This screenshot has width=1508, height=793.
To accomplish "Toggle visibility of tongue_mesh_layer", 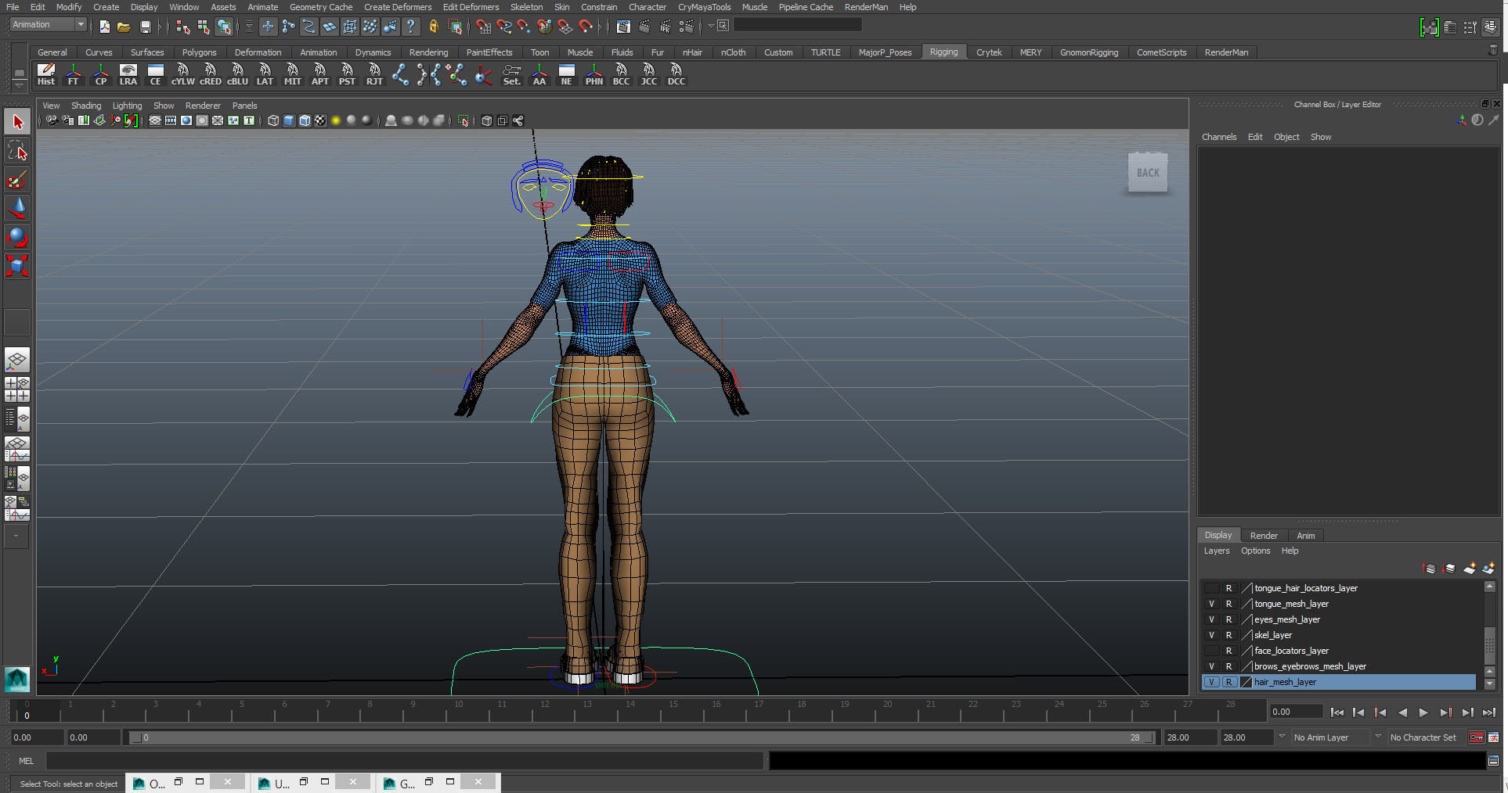I will (1211, 604).
